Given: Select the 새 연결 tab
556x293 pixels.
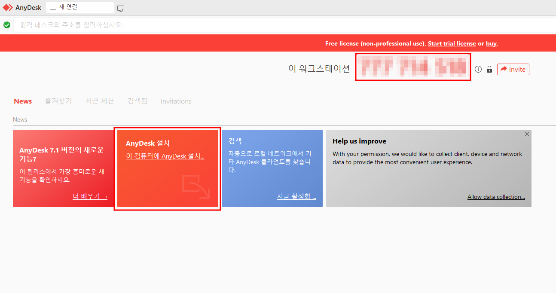Looking at the screenshot, I should pos(80,7).
